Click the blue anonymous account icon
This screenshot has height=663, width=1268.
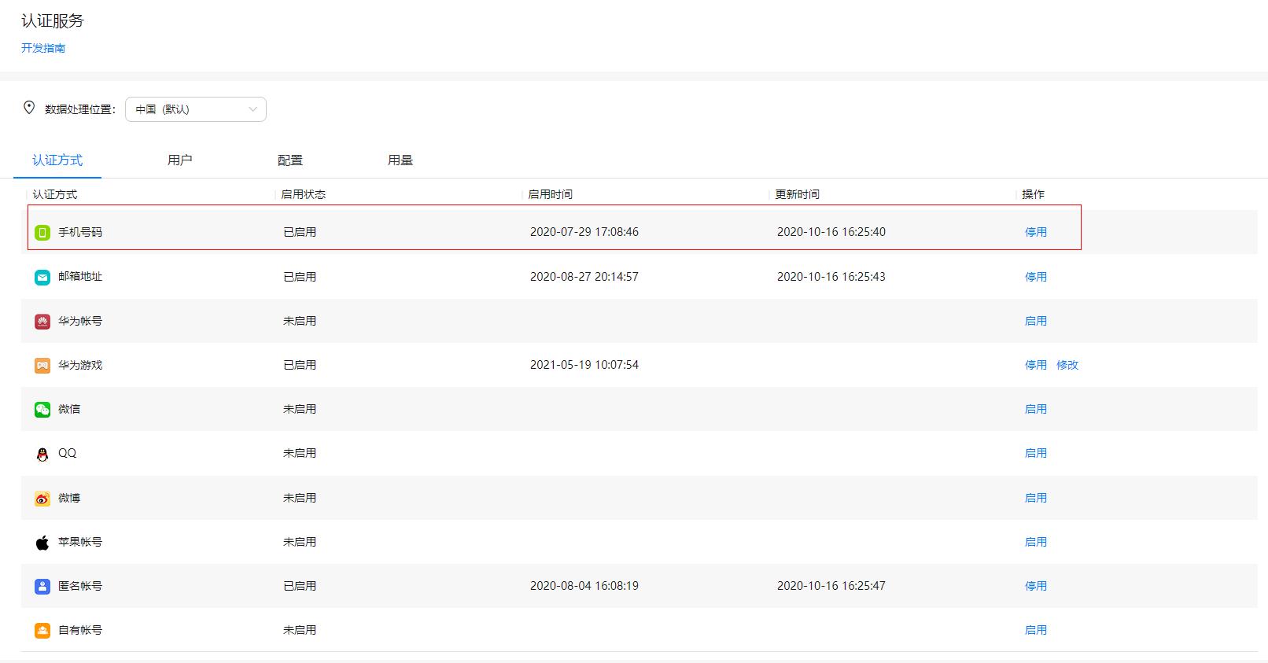(42, 586)
